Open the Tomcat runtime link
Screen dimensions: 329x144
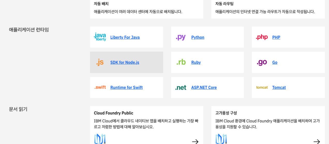(279, 87)
